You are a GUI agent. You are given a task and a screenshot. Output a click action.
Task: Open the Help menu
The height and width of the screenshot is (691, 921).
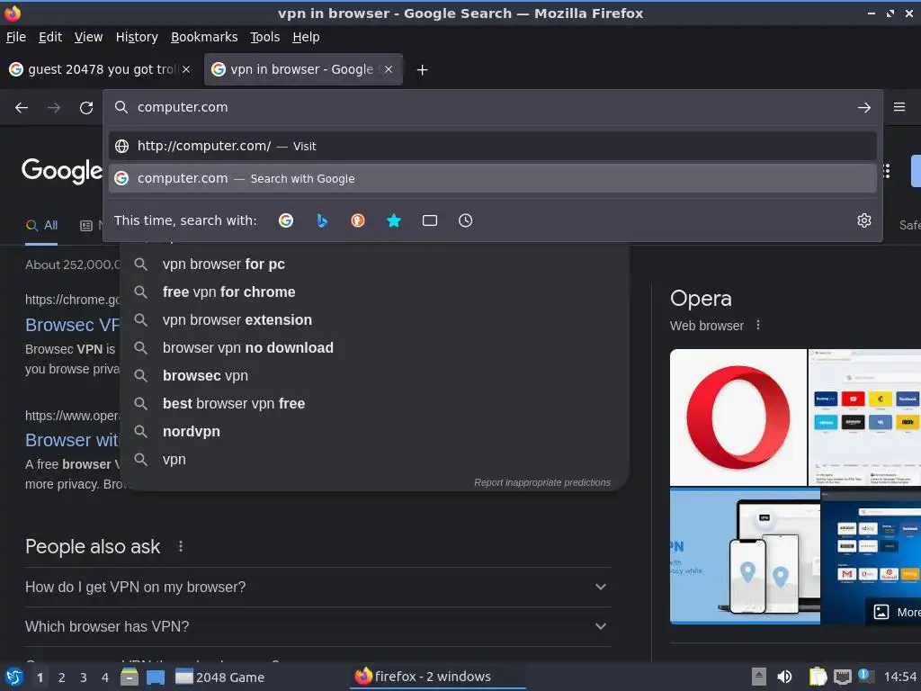click(x=306, y=37)
